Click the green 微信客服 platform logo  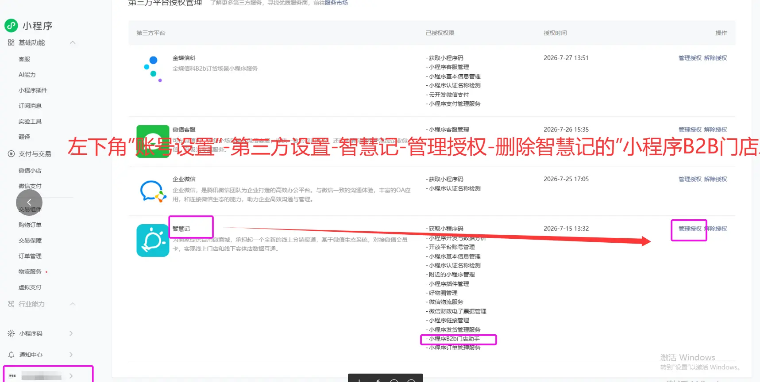153,141
